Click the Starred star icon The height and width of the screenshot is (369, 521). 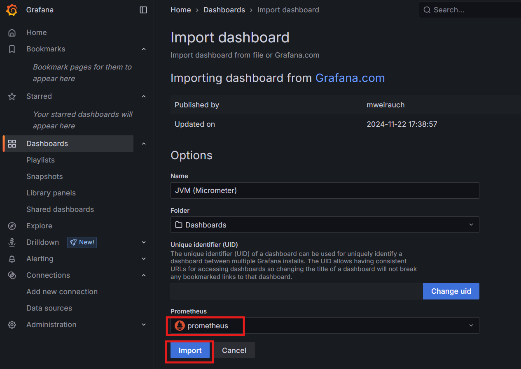tap(12, 96)
